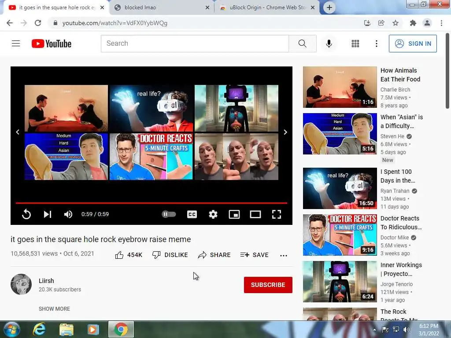Open more actions ellipsis below video
The image size is (451, 338).
tap(284, 255)
